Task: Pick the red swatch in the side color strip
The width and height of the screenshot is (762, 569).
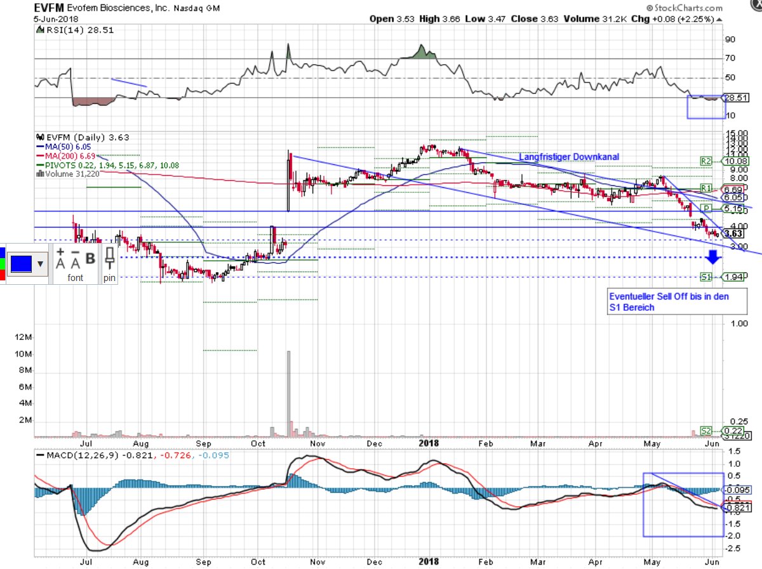Action: click(x=3, y=275)
